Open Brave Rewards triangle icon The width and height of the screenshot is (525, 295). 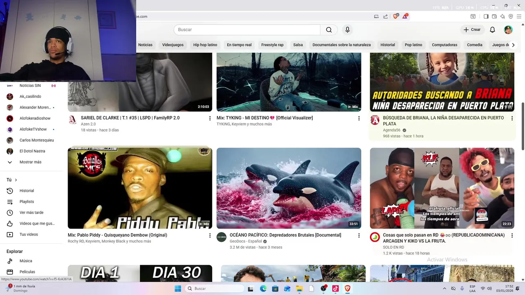[405, 16]
